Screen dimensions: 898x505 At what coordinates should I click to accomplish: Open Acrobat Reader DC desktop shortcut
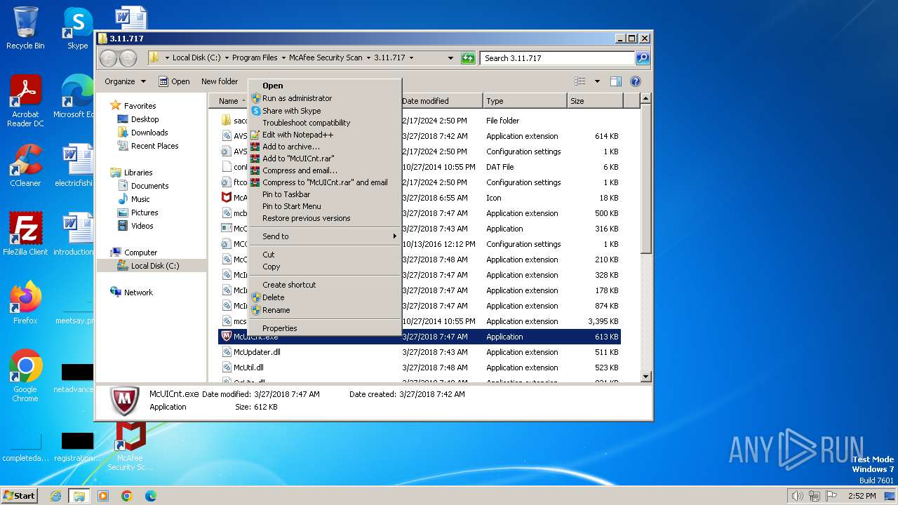[25, 101]
